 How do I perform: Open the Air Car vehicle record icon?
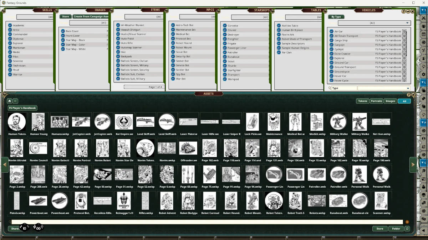click(x=332, y=32)
